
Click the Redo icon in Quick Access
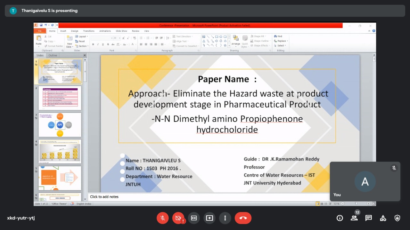pyautogui.click(x=52, y=25)
